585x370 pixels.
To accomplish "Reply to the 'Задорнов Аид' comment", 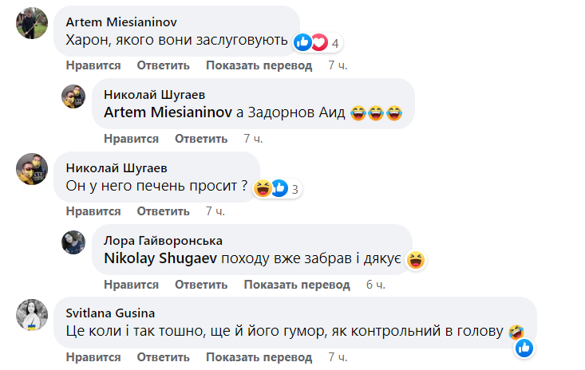I will coord(201,139).
